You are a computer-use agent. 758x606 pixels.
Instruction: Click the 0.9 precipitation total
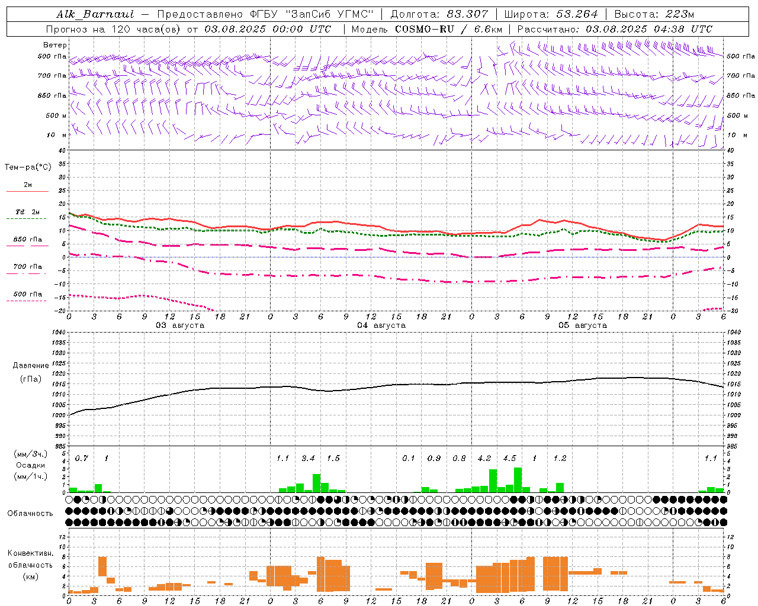click(x=434, y=459)
